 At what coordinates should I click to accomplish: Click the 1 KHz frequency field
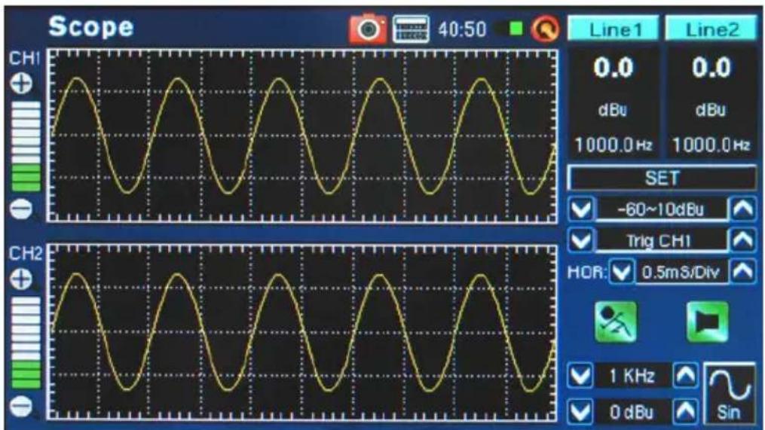click(x=633, y=376)
